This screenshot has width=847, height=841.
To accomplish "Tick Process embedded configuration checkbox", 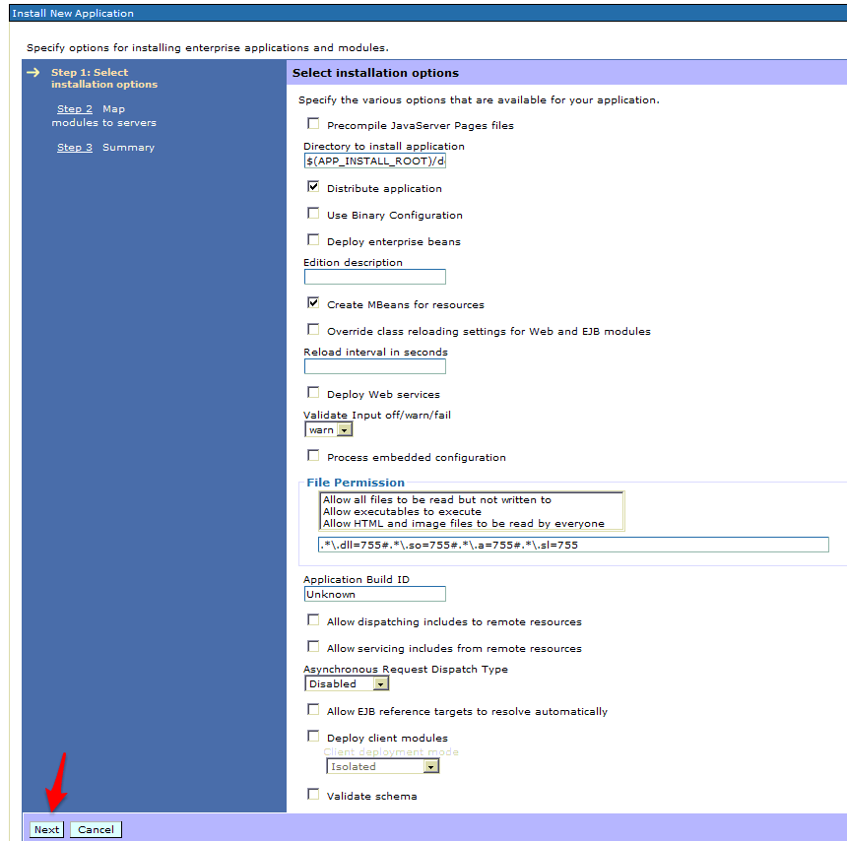I will [313, 456].
